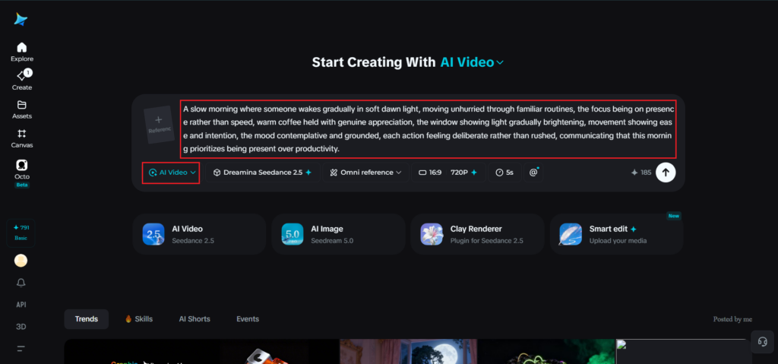Screen dimensions: 778x364
Task: Select the Trends tab
Action: (x=87, y=319)
